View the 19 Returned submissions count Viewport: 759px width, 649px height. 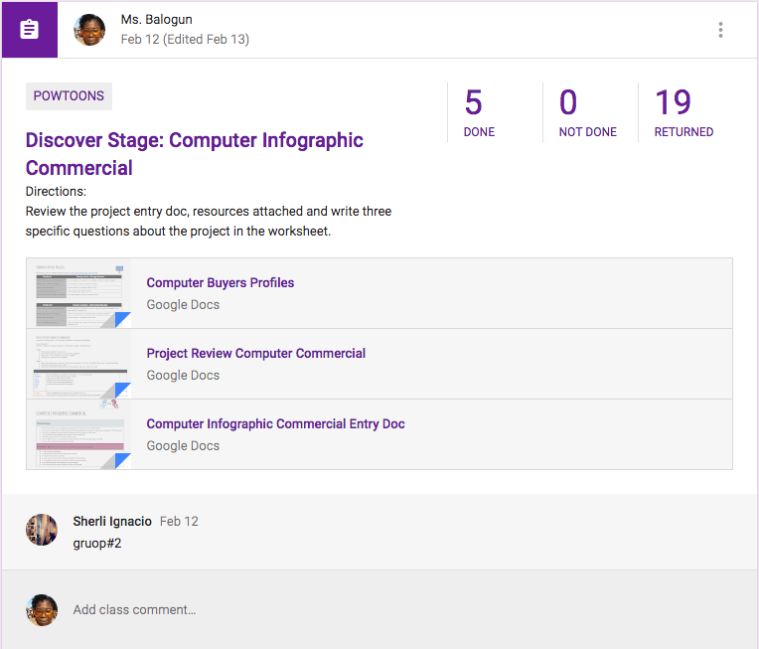pos(683,111)
